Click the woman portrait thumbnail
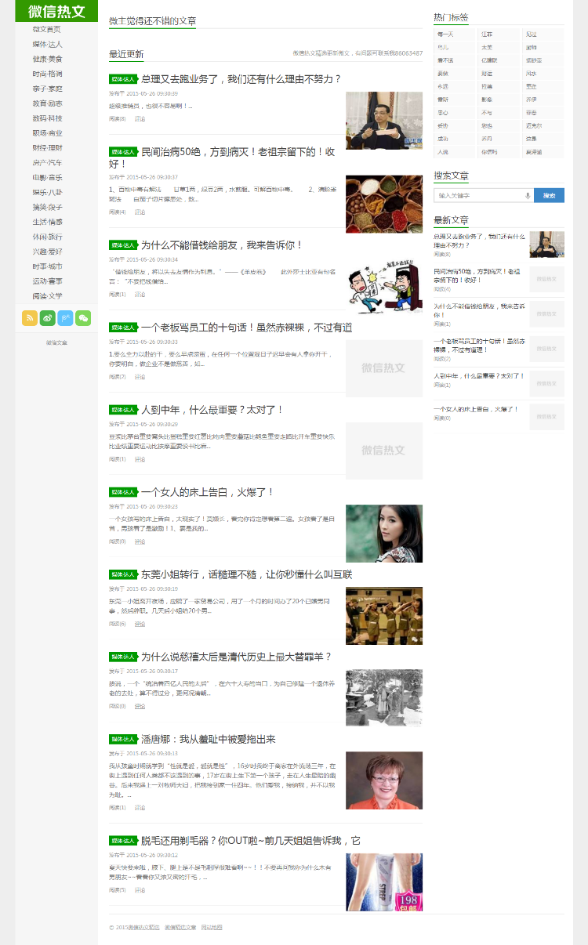This screenshot has height=945, width=588. coord(384,534)
